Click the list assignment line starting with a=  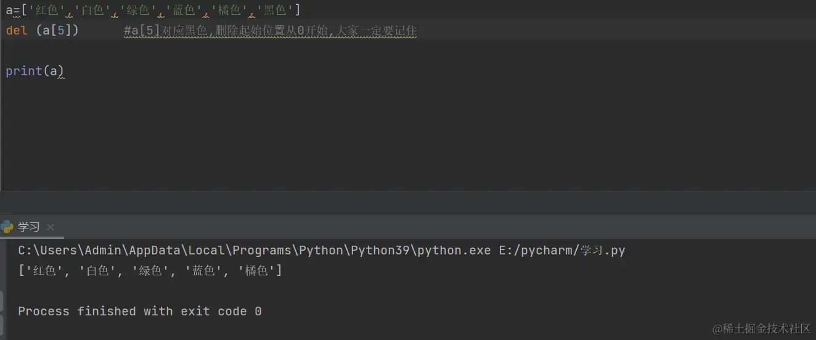tap(153, 10)
